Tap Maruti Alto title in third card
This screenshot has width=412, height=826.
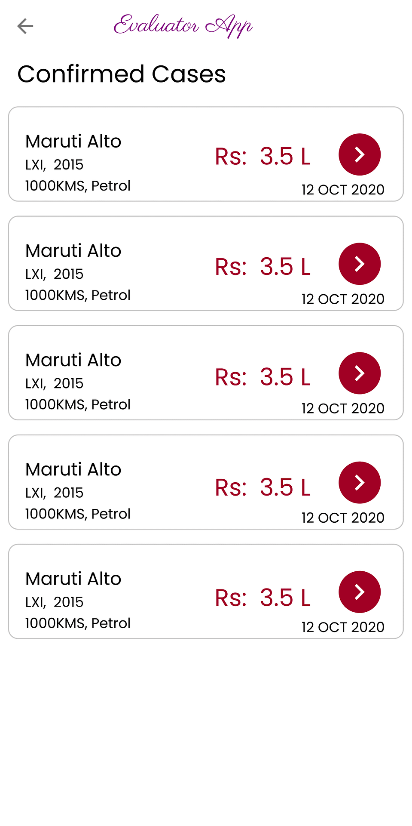point(73,360)
